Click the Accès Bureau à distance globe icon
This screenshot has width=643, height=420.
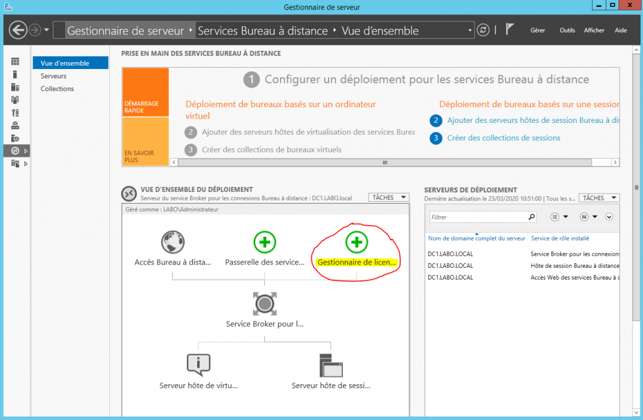(x=173, y=241)
